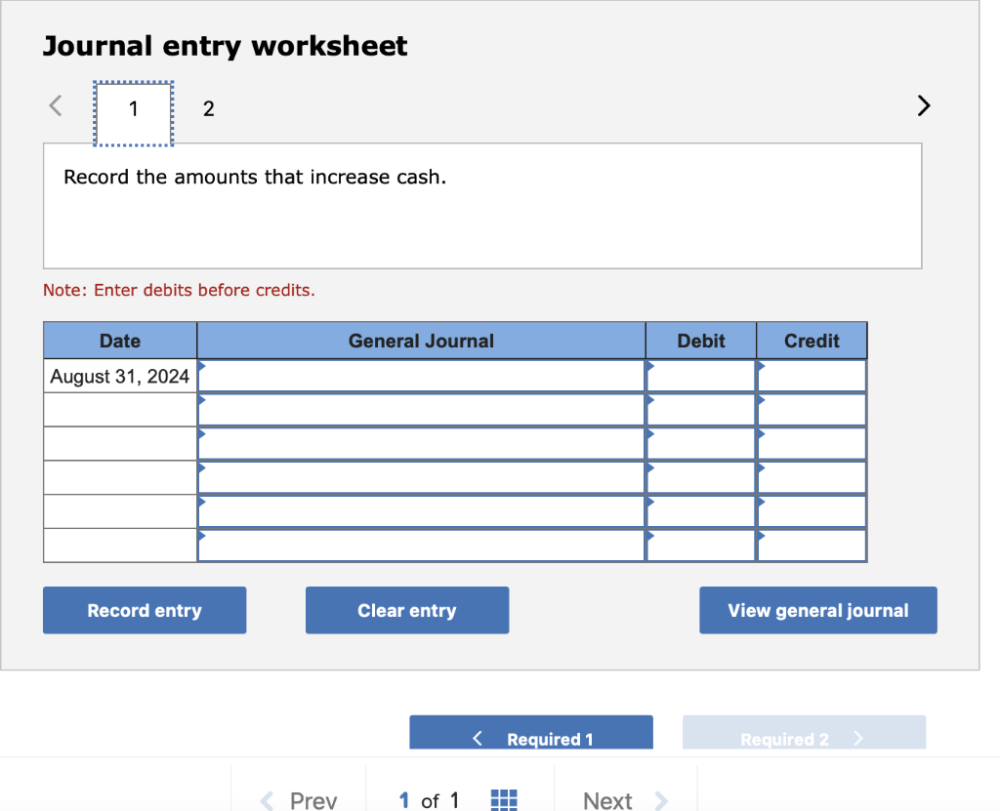This screenshot has height=811, width=1000.
Task: Click the back chevron on Required 1 button
Action: (478, 739)
